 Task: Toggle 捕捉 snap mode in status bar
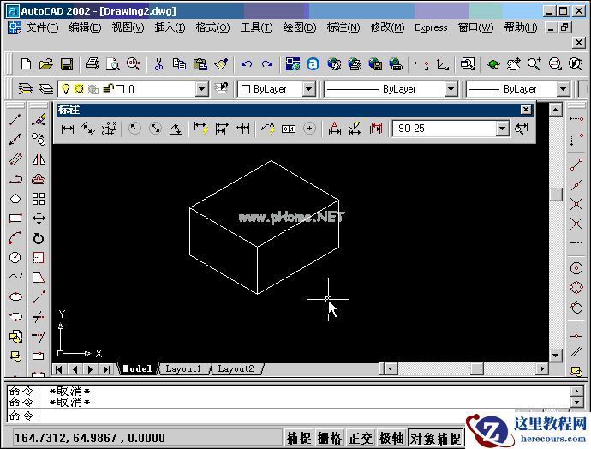[299, 438]
